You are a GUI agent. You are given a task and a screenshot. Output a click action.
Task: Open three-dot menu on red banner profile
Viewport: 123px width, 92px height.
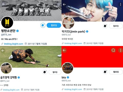pos(121,50)
